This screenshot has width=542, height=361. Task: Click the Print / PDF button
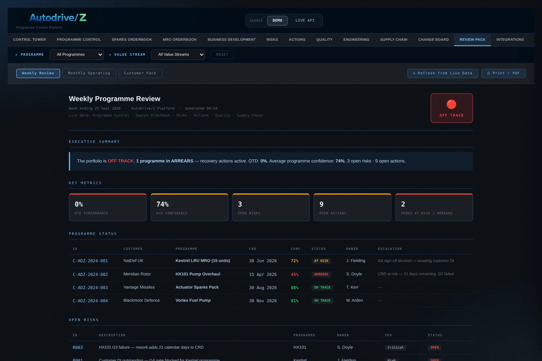(503, 73)
